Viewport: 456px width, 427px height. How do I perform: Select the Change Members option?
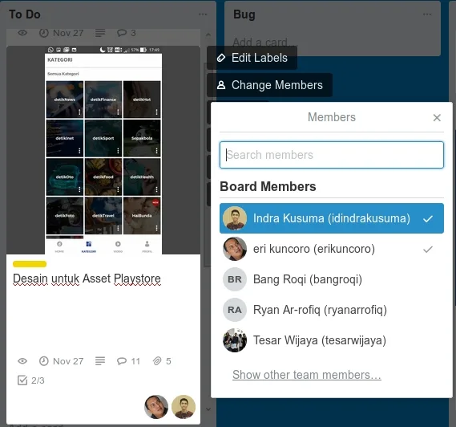(x=269, y=85)
